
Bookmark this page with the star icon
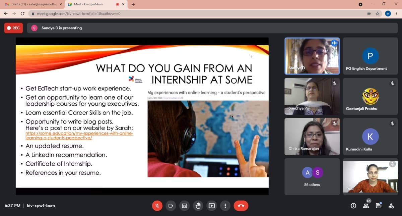click(378, 14)
